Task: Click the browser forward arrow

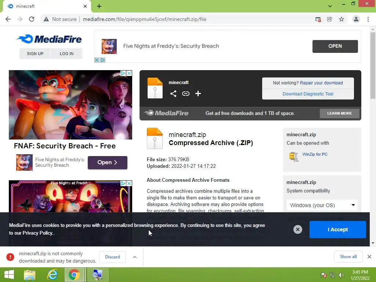Action: pyautogui.click(x=20, y=19)
